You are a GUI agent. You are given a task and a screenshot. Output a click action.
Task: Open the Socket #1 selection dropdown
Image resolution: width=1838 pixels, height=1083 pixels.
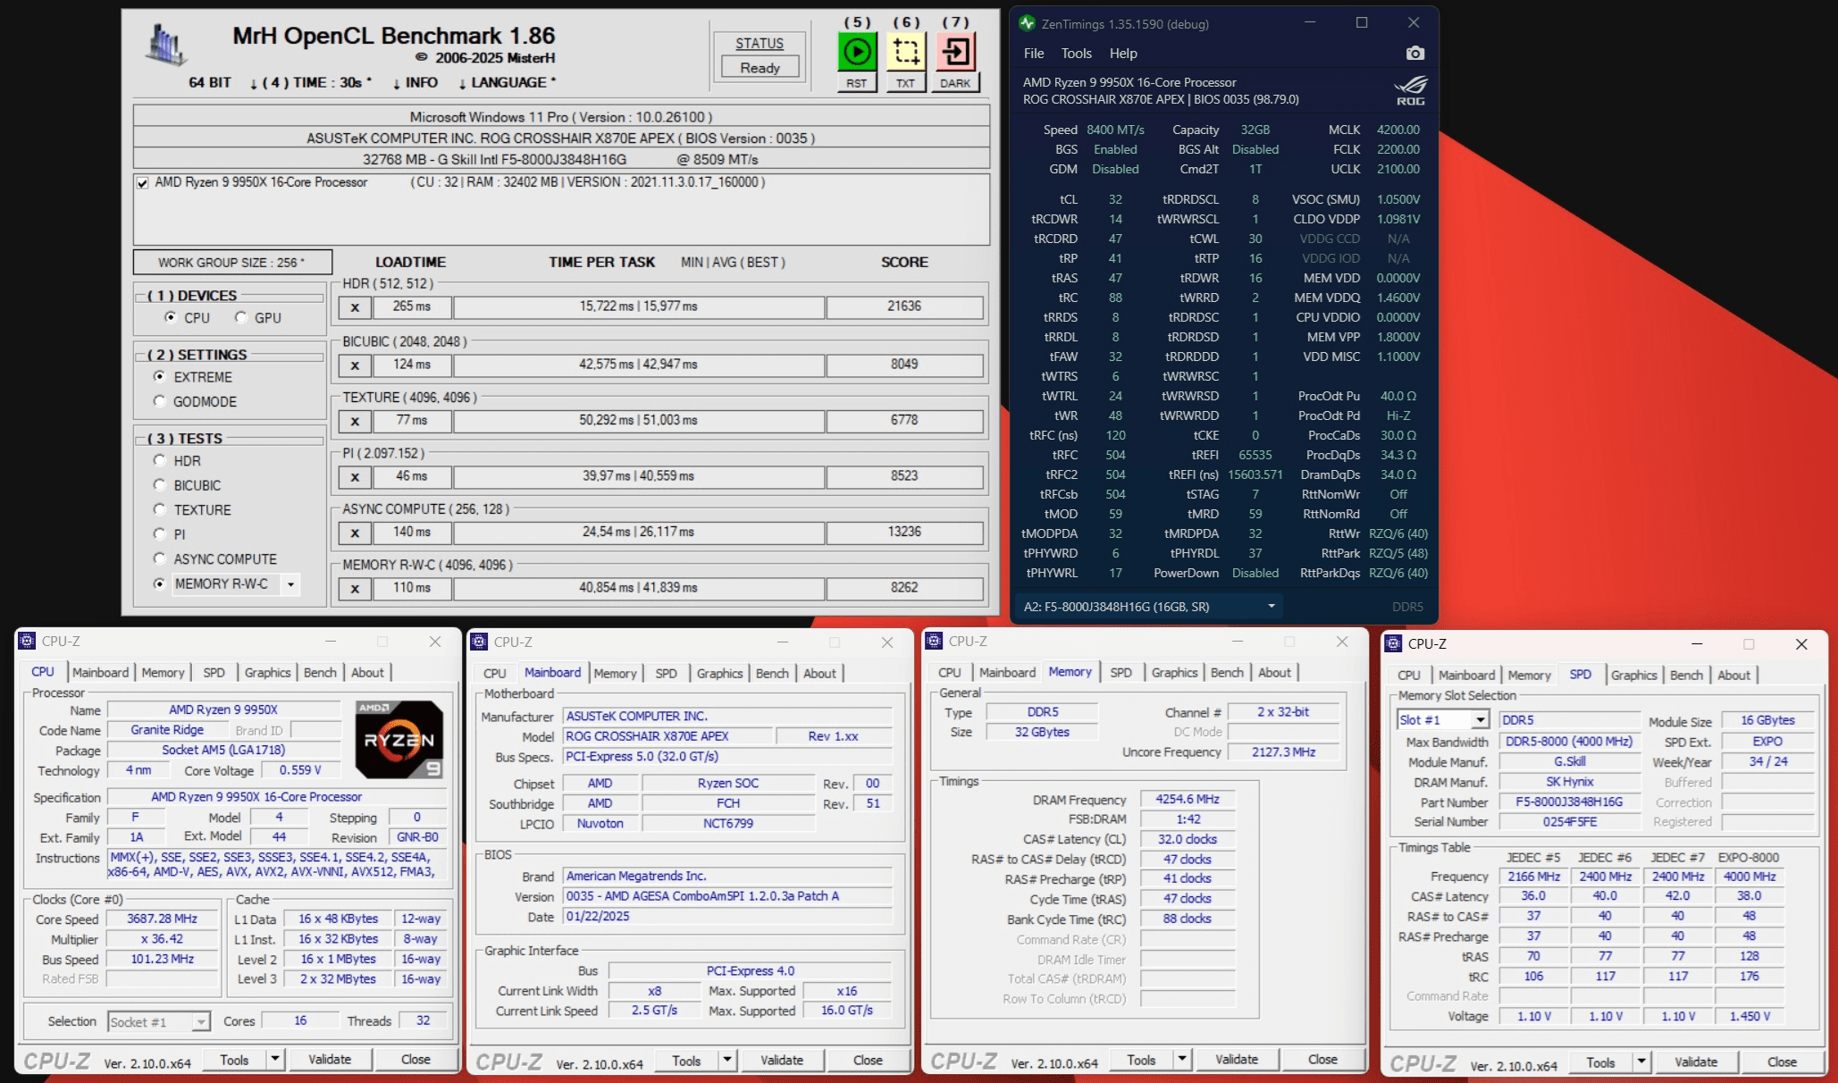pyautogui.click(x=201, y=1021)
